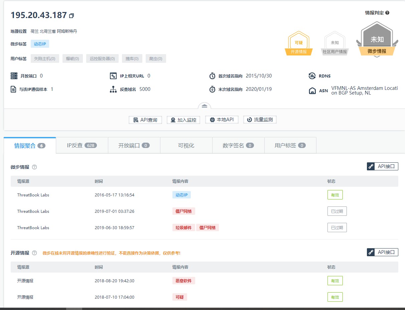Click 已过期 status in the 2019-06-30 row
Screen dimensions: 405x310
337,227
